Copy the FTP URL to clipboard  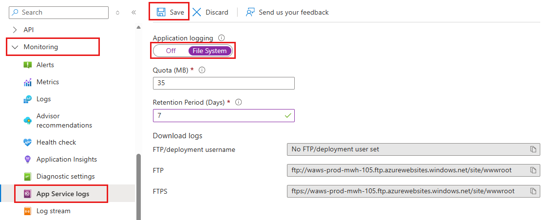(x=533, y=170)
